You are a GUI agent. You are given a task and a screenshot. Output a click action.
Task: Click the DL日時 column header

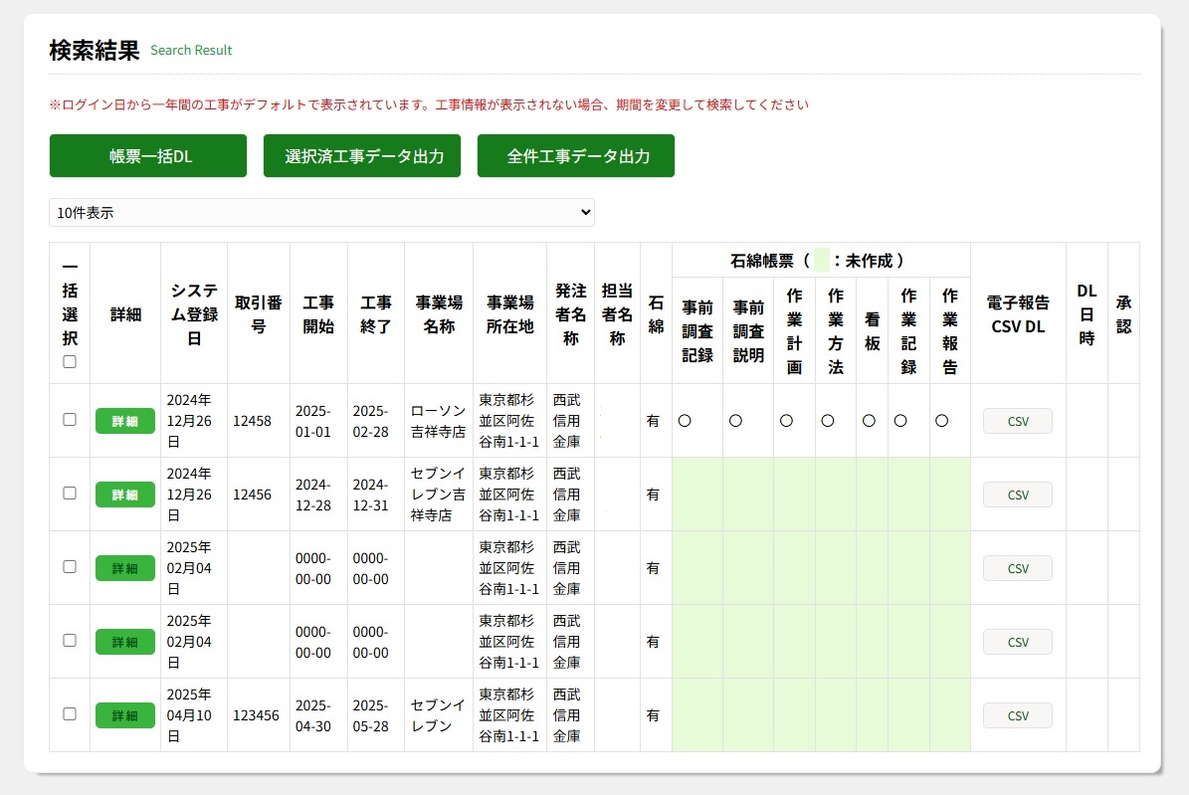click(x=1087, y=314)
